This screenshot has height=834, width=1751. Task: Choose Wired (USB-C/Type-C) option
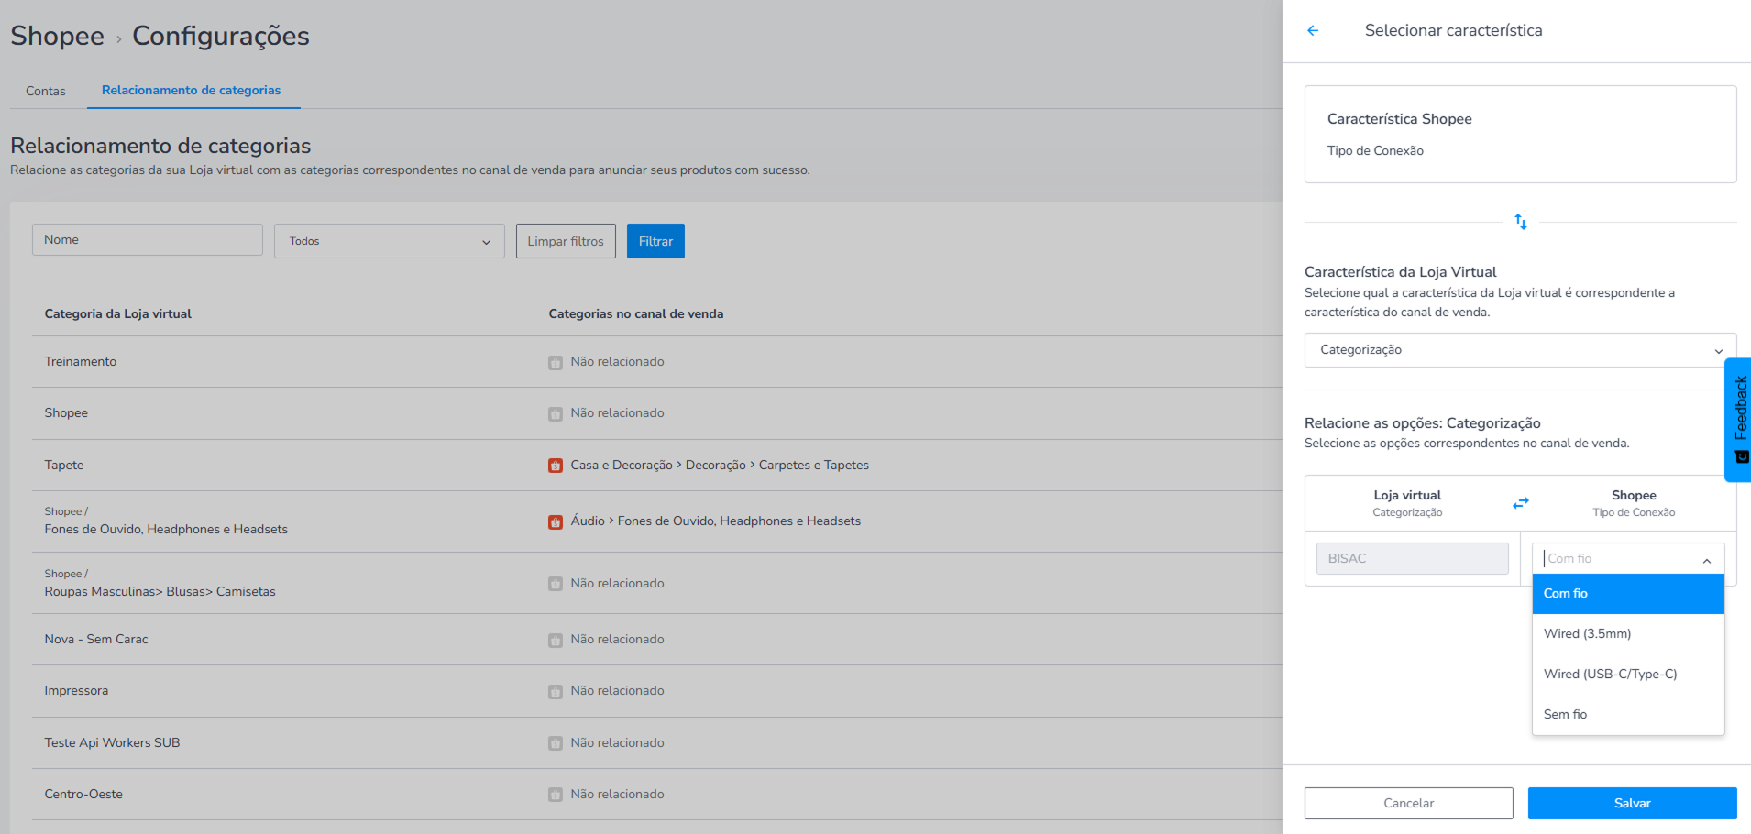1628,675
